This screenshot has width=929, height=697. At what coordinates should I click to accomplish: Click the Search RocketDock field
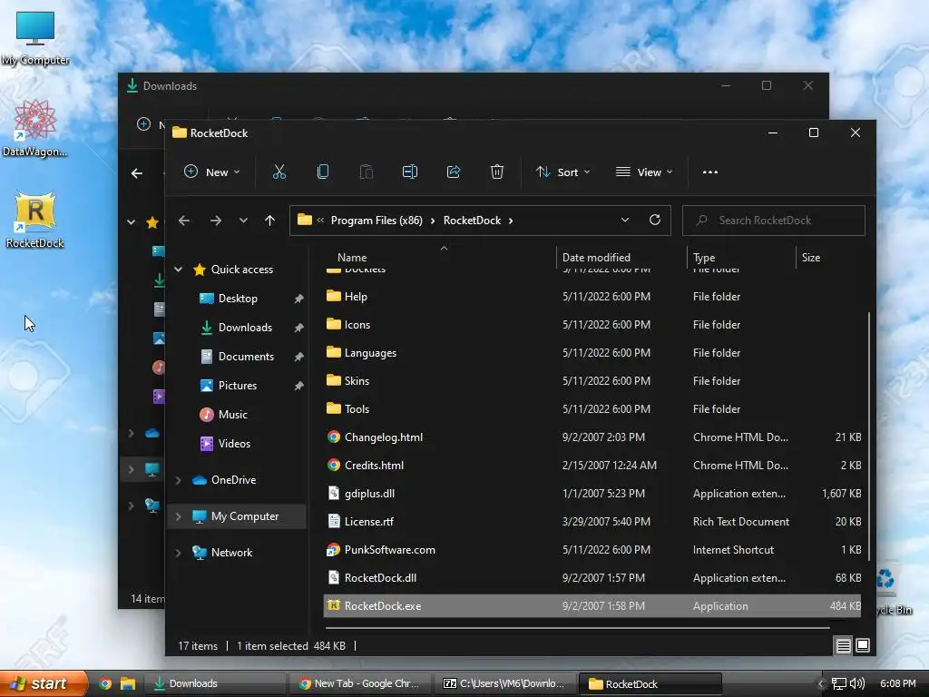click(x=774, y=221)
